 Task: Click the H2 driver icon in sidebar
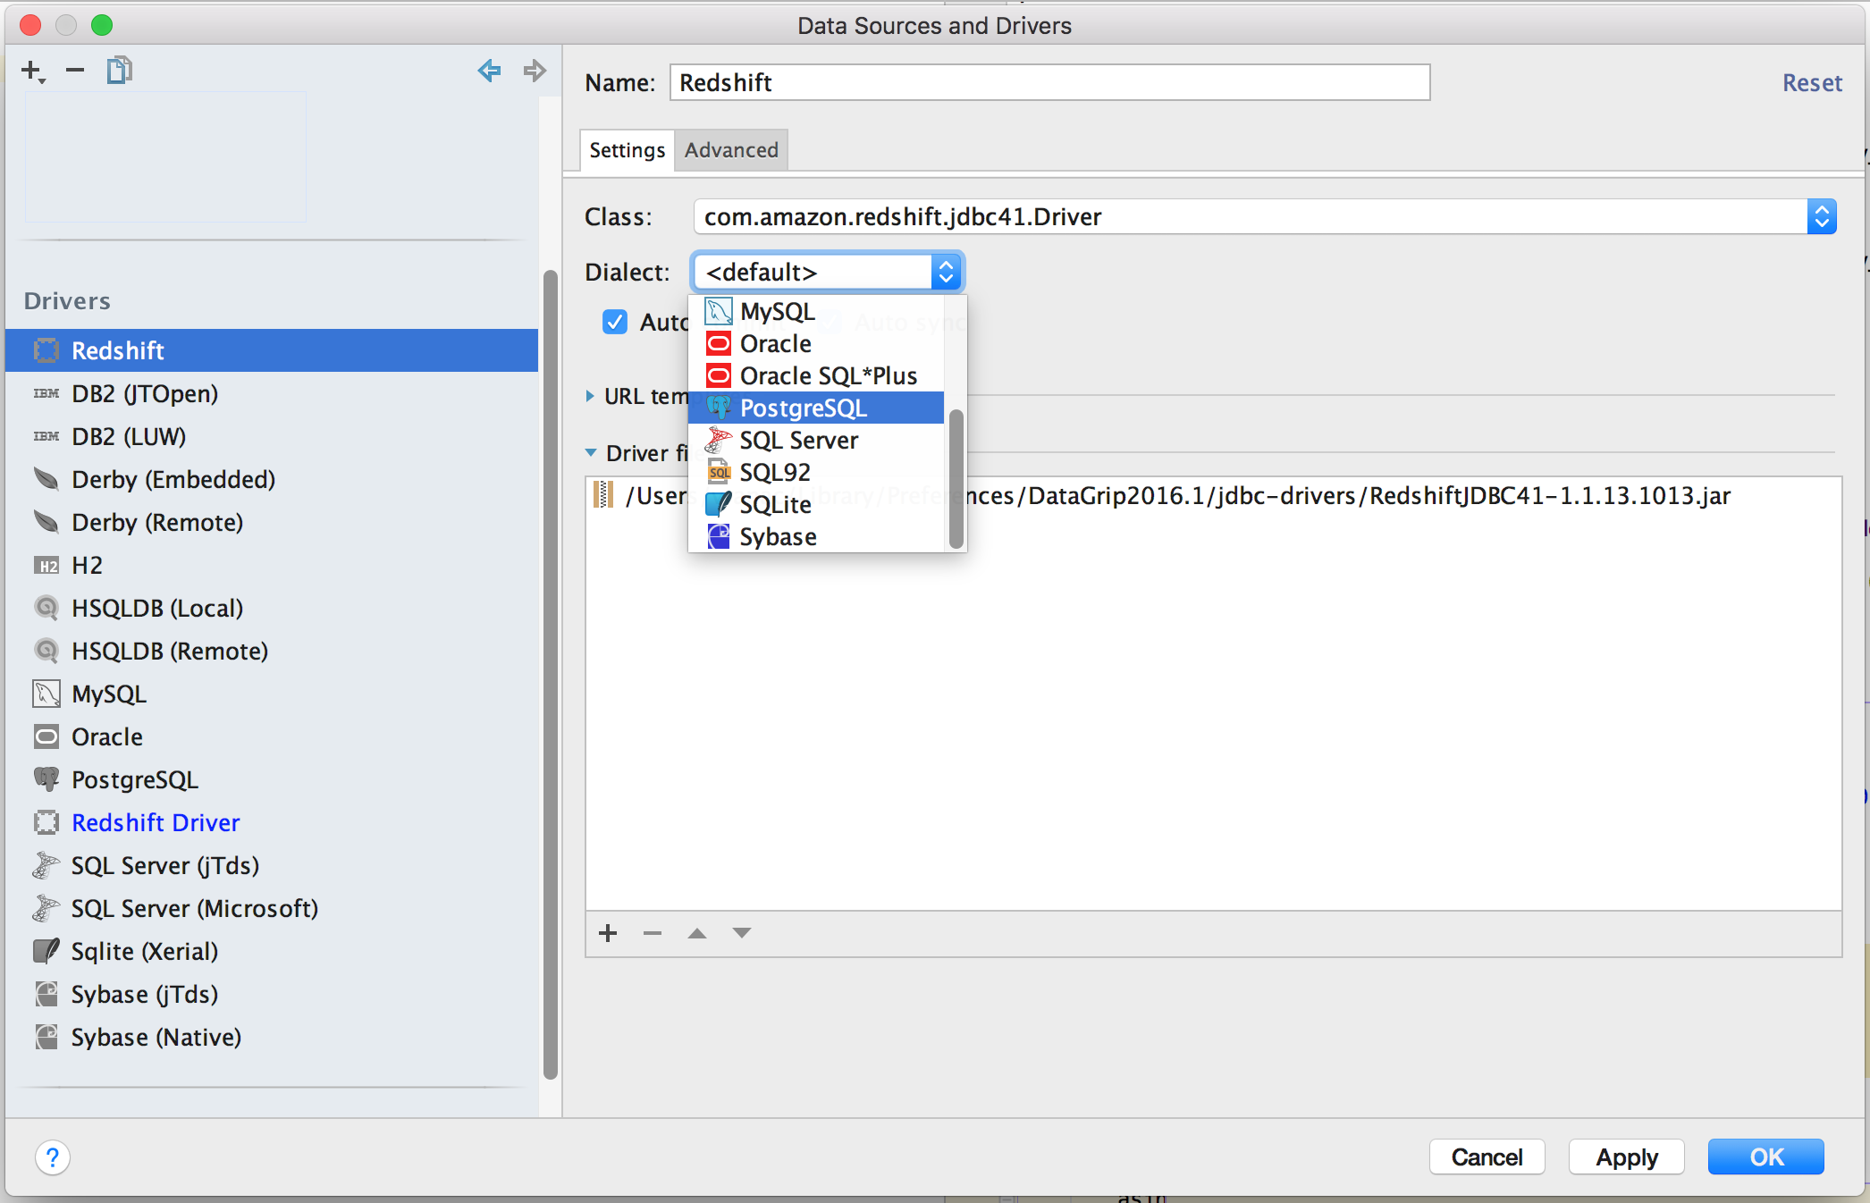(46, 565)
